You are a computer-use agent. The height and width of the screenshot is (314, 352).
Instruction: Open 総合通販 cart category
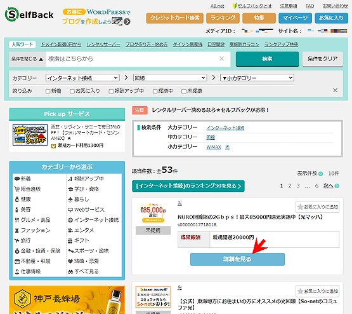pos(27,189)
